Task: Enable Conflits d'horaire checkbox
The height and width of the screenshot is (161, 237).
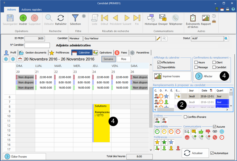Action: point(185,117)
